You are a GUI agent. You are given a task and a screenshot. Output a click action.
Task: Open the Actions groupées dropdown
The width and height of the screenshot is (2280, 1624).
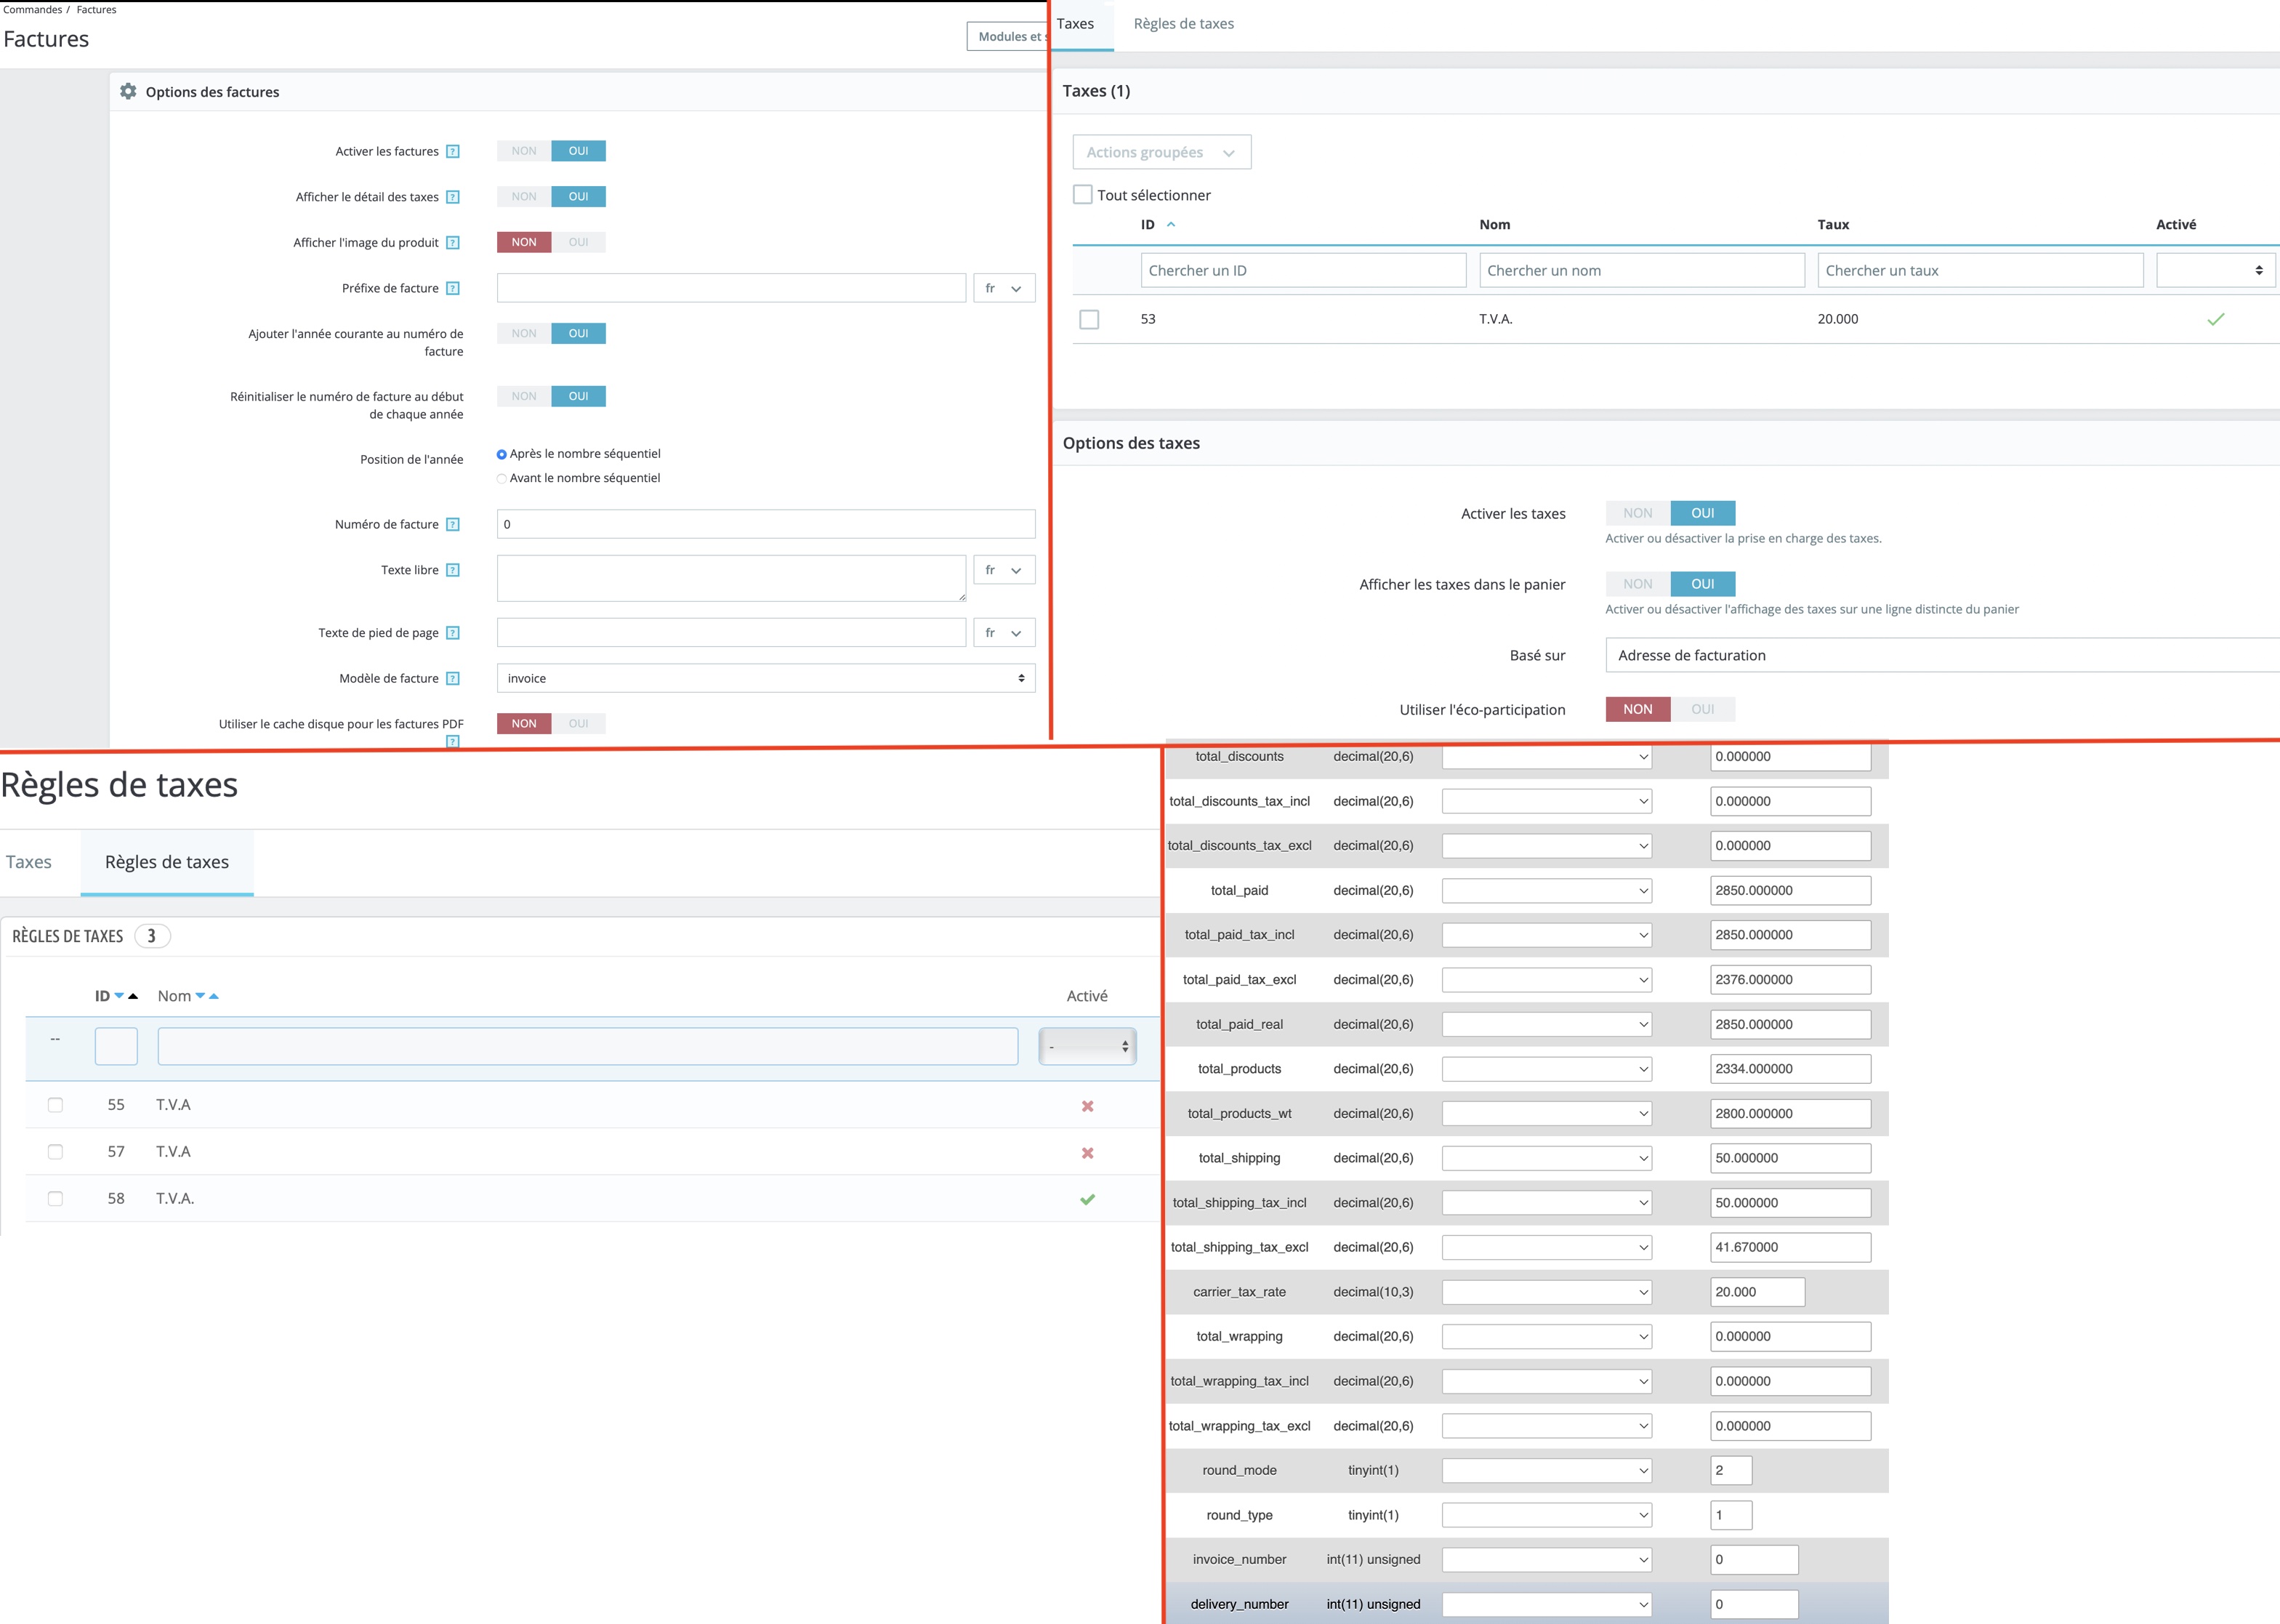point(1164,152)
